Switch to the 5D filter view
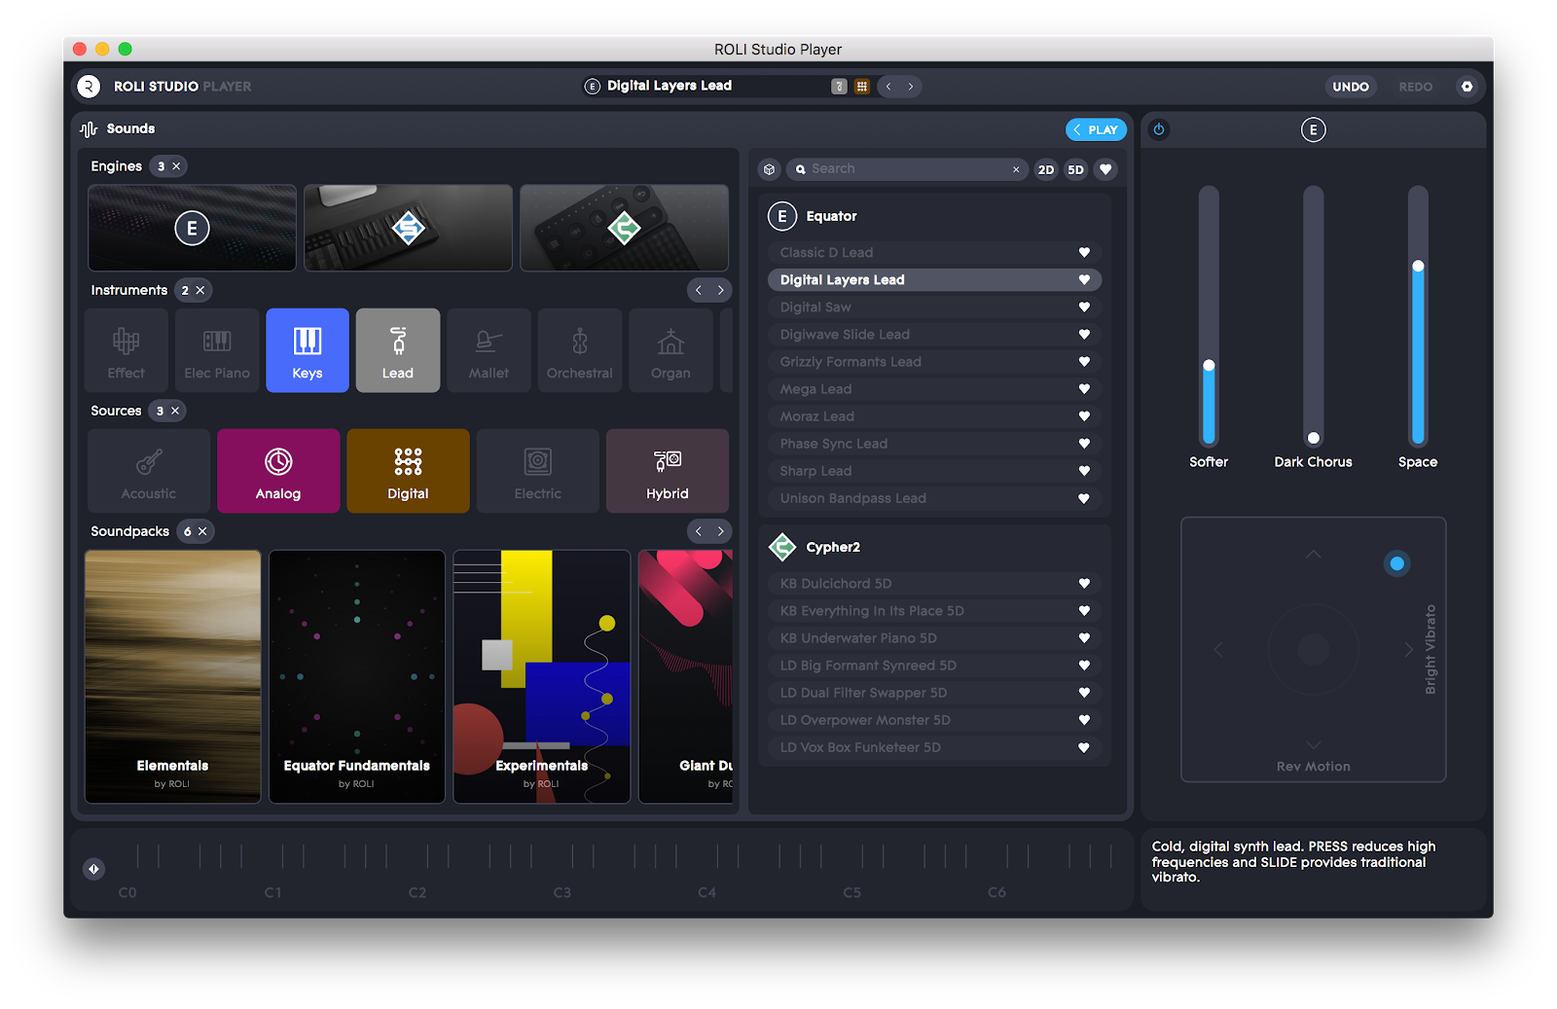 click(1075, 169)
